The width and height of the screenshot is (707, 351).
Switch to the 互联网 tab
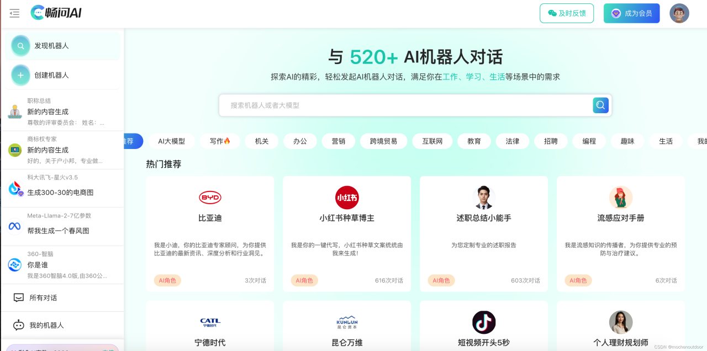point(432,141)
